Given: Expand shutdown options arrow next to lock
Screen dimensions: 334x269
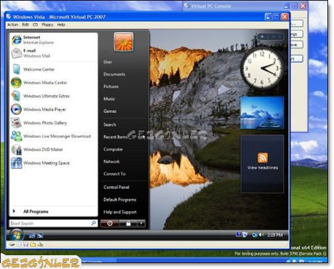Looking at the screenshot, I should point(141,224).
